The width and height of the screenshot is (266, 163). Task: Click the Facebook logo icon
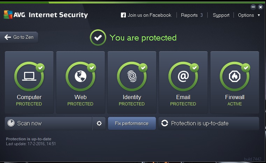123,15
